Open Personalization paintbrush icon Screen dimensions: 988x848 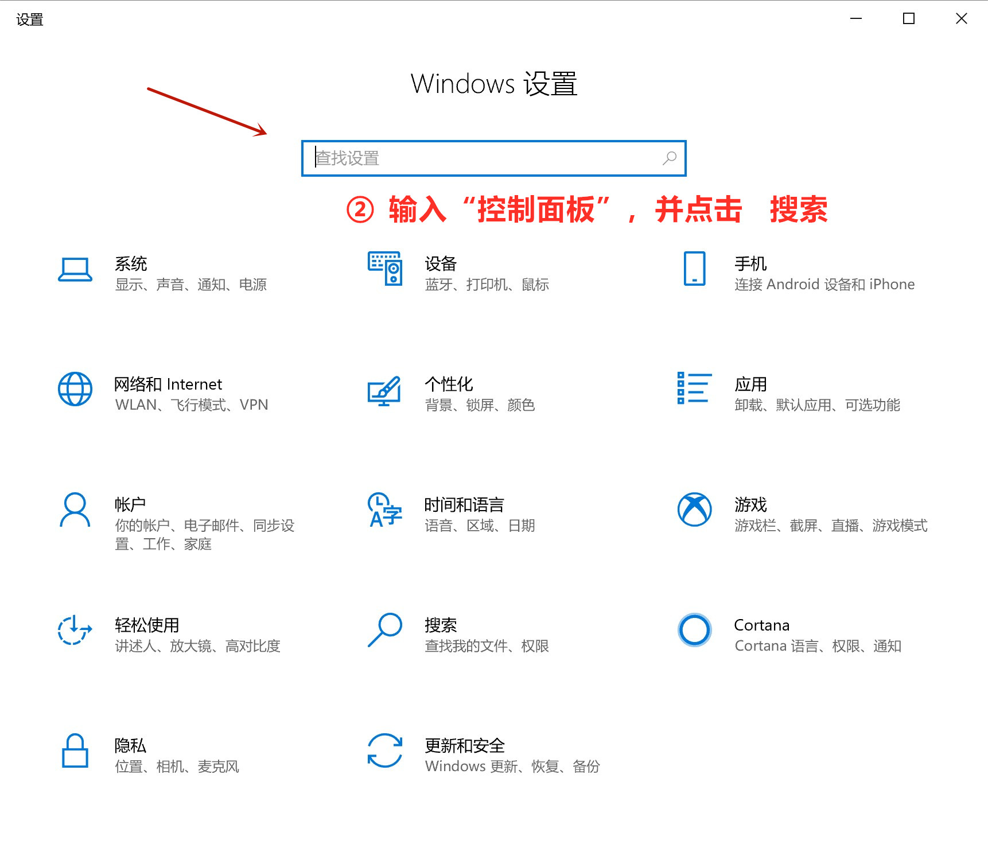(384, 391)
